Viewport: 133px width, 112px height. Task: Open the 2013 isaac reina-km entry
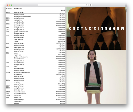point(19,47)
